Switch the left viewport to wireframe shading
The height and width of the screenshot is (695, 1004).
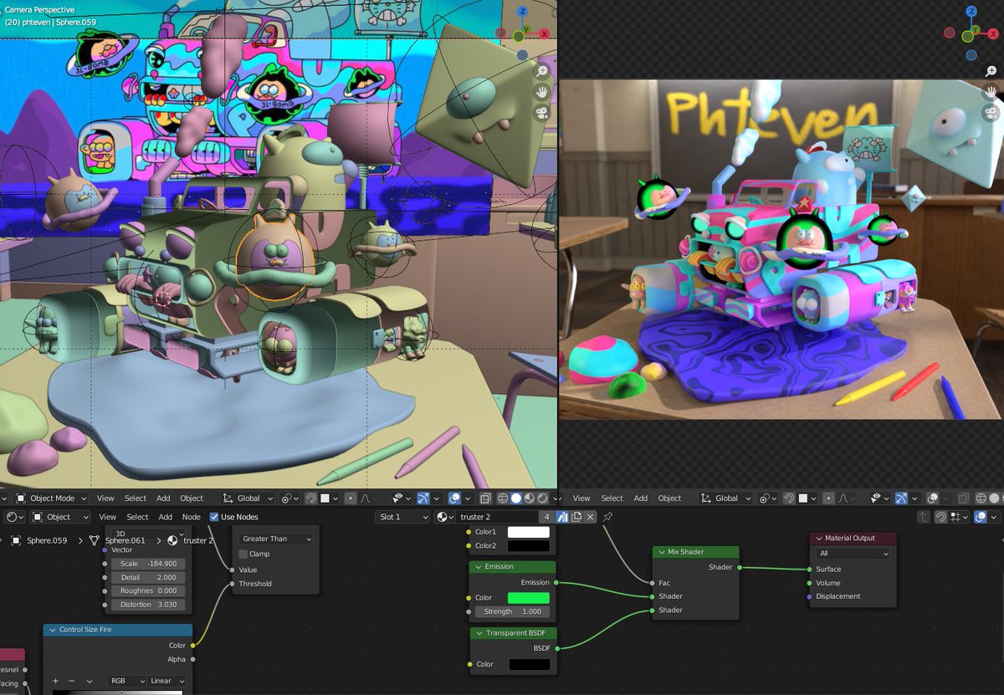tap(503, 498)
